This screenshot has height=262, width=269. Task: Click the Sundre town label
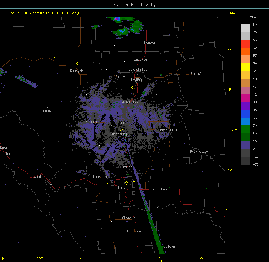91,122
